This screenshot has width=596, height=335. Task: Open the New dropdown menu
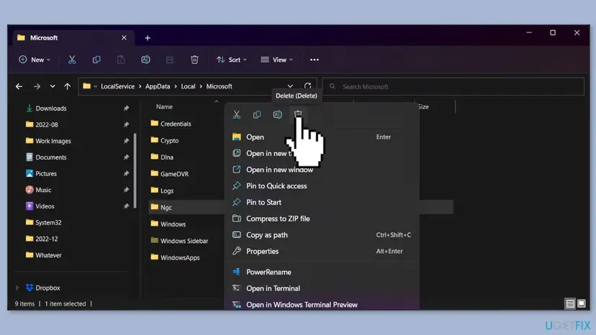point(35,60)
